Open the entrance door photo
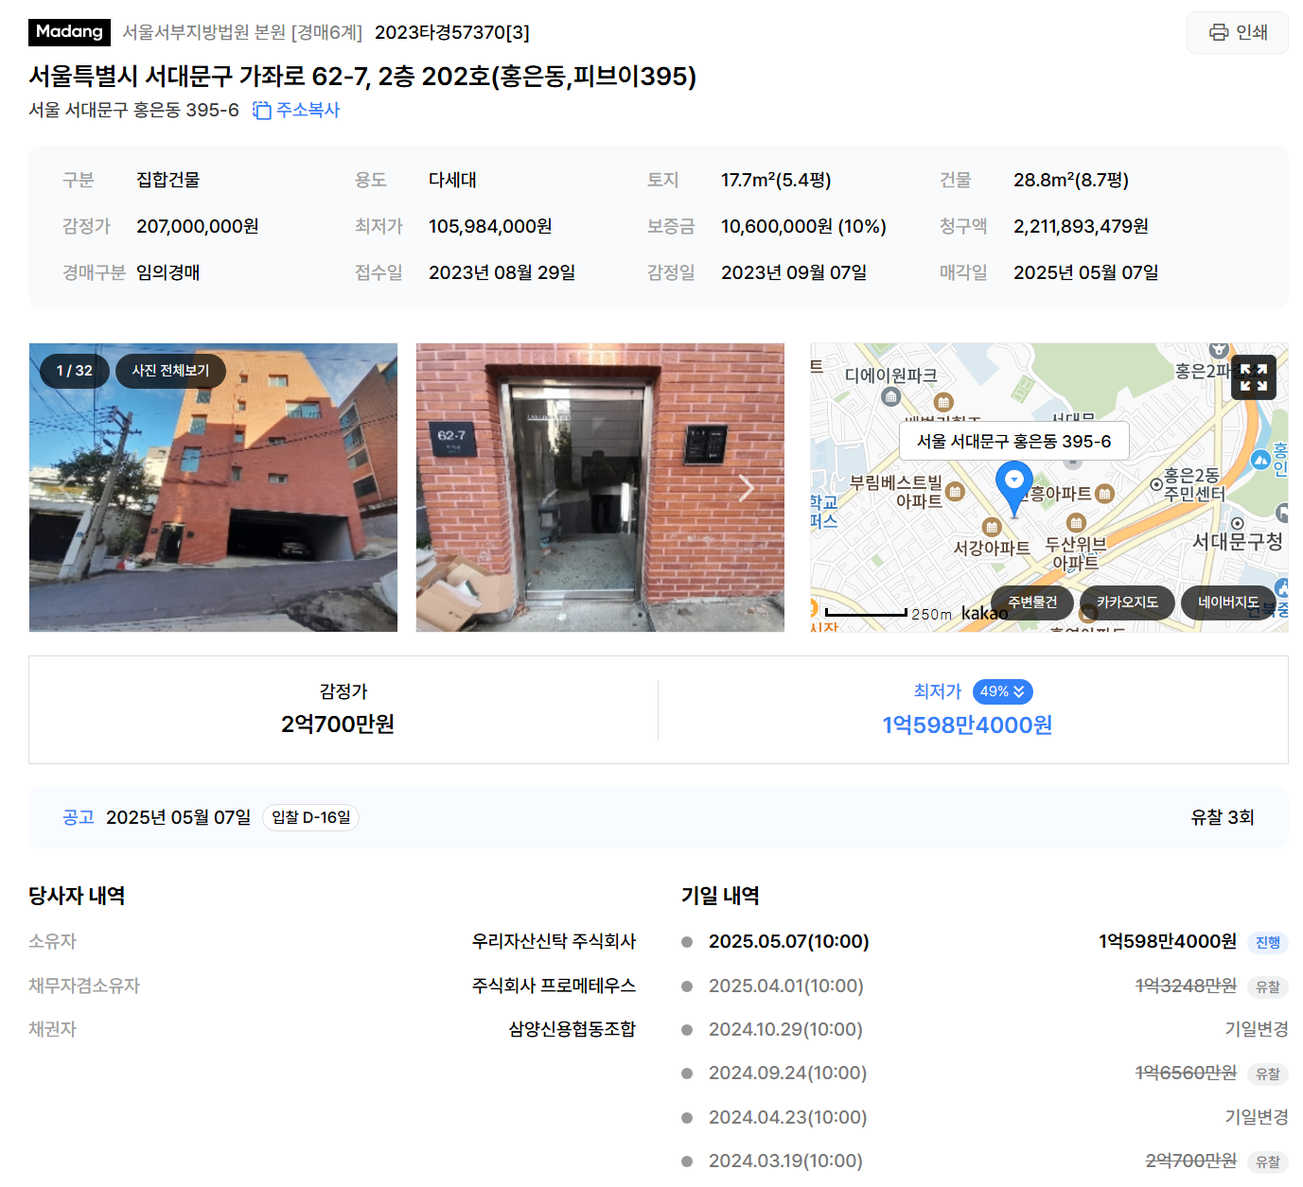This screenshot has width=1303, height=1187. (600, 487)
